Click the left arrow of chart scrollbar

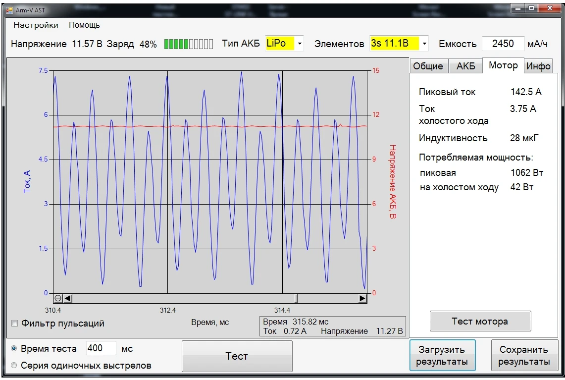(67, 298)
